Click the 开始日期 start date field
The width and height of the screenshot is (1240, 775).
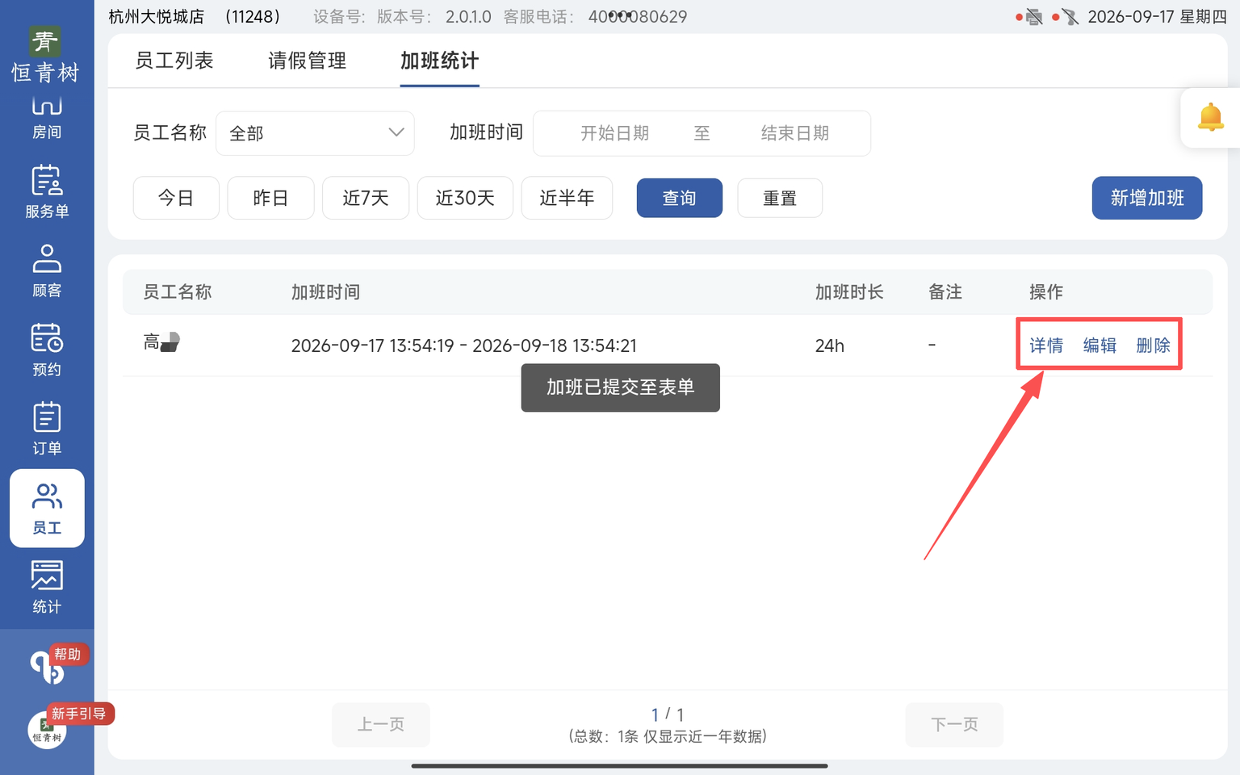point(615,133)
